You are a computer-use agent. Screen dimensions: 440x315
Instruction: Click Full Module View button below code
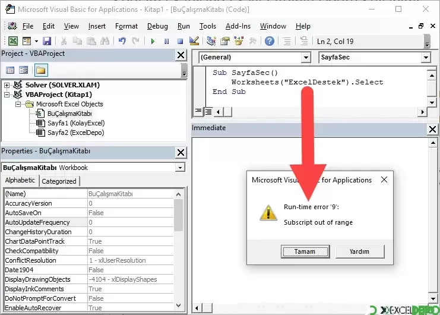point(208,112)
